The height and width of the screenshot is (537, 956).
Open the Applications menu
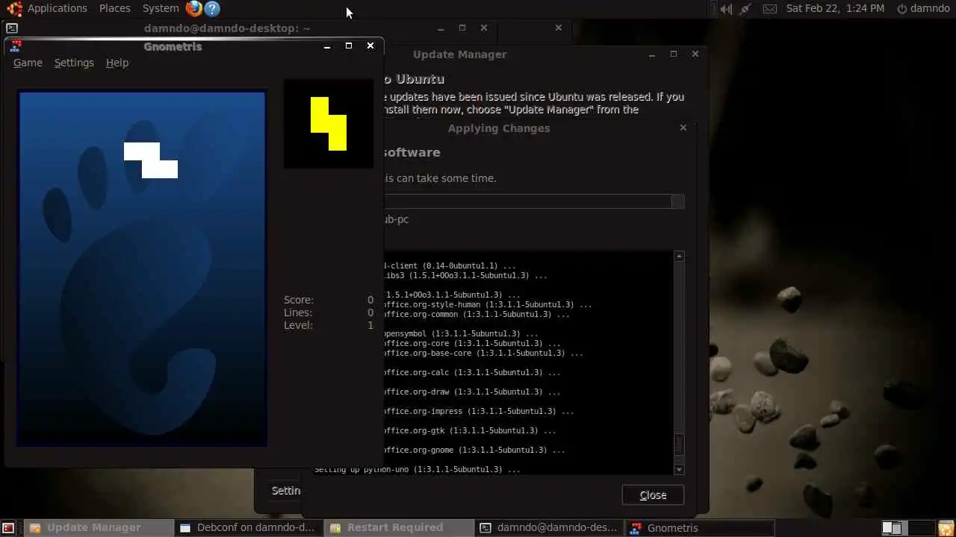coord(58,8)
